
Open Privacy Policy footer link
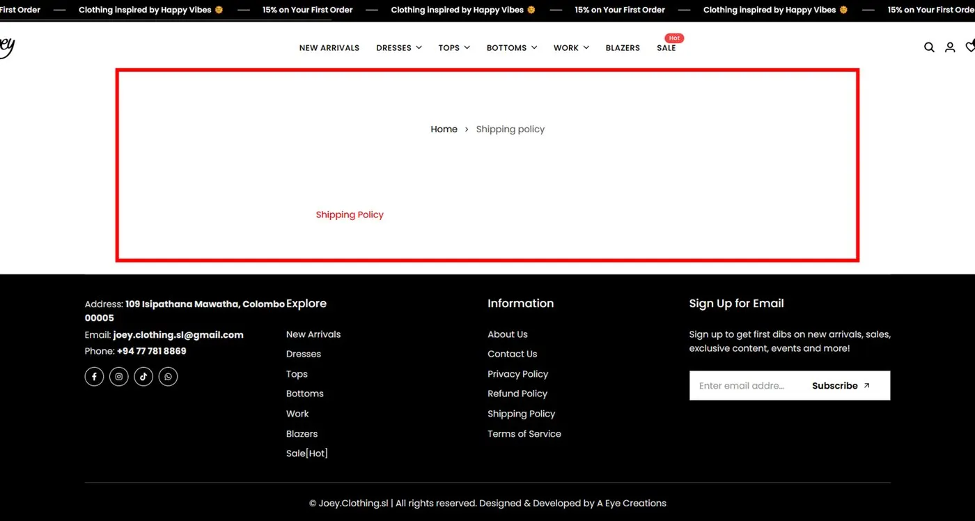point(518,374)
